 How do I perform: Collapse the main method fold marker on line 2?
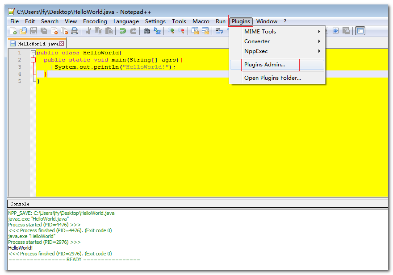[33, 60]
